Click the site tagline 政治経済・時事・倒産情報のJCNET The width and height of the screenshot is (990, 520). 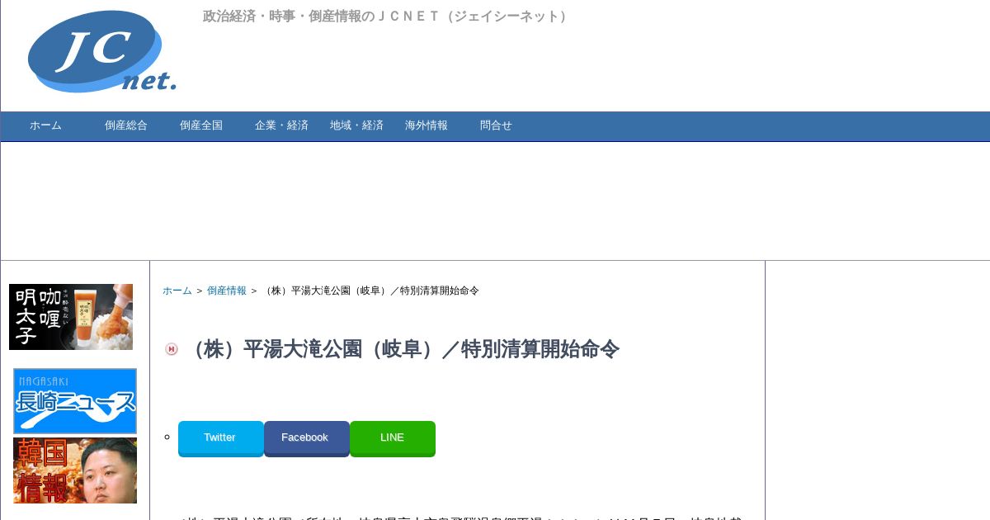(x=387, y=17)
